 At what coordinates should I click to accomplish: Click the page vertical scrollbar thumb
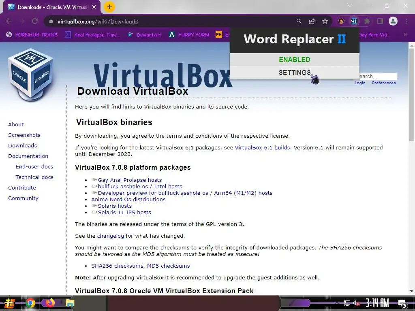tap(412, 95)
